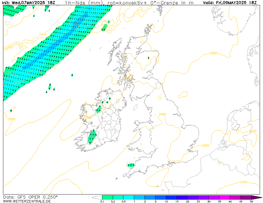Viewport: 263px width, 203px height.
Task: Click the legend tick label 25
Action: click(198, 201)
